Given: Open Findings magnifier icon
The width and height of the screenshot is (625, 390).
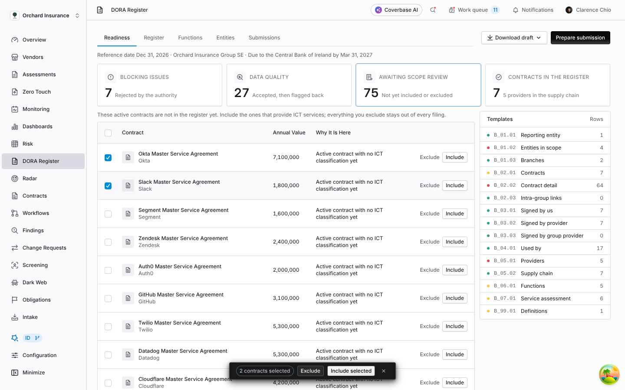Looking at the screenshot, I should pyautogui.click(x=15, y=231).
